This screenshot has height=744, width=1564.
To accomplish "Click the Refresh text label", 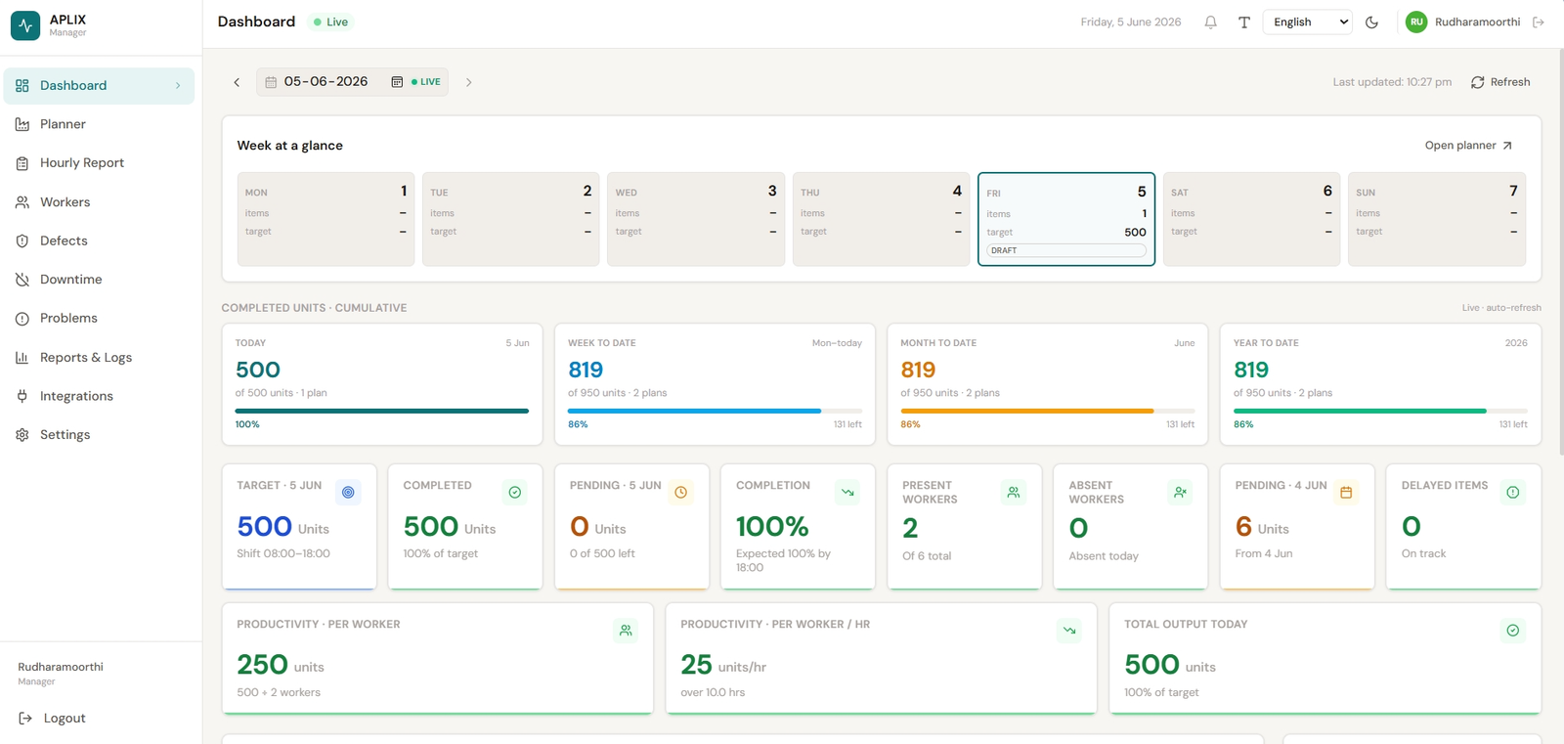I will pyautogui.click(x=1510, y=82).
